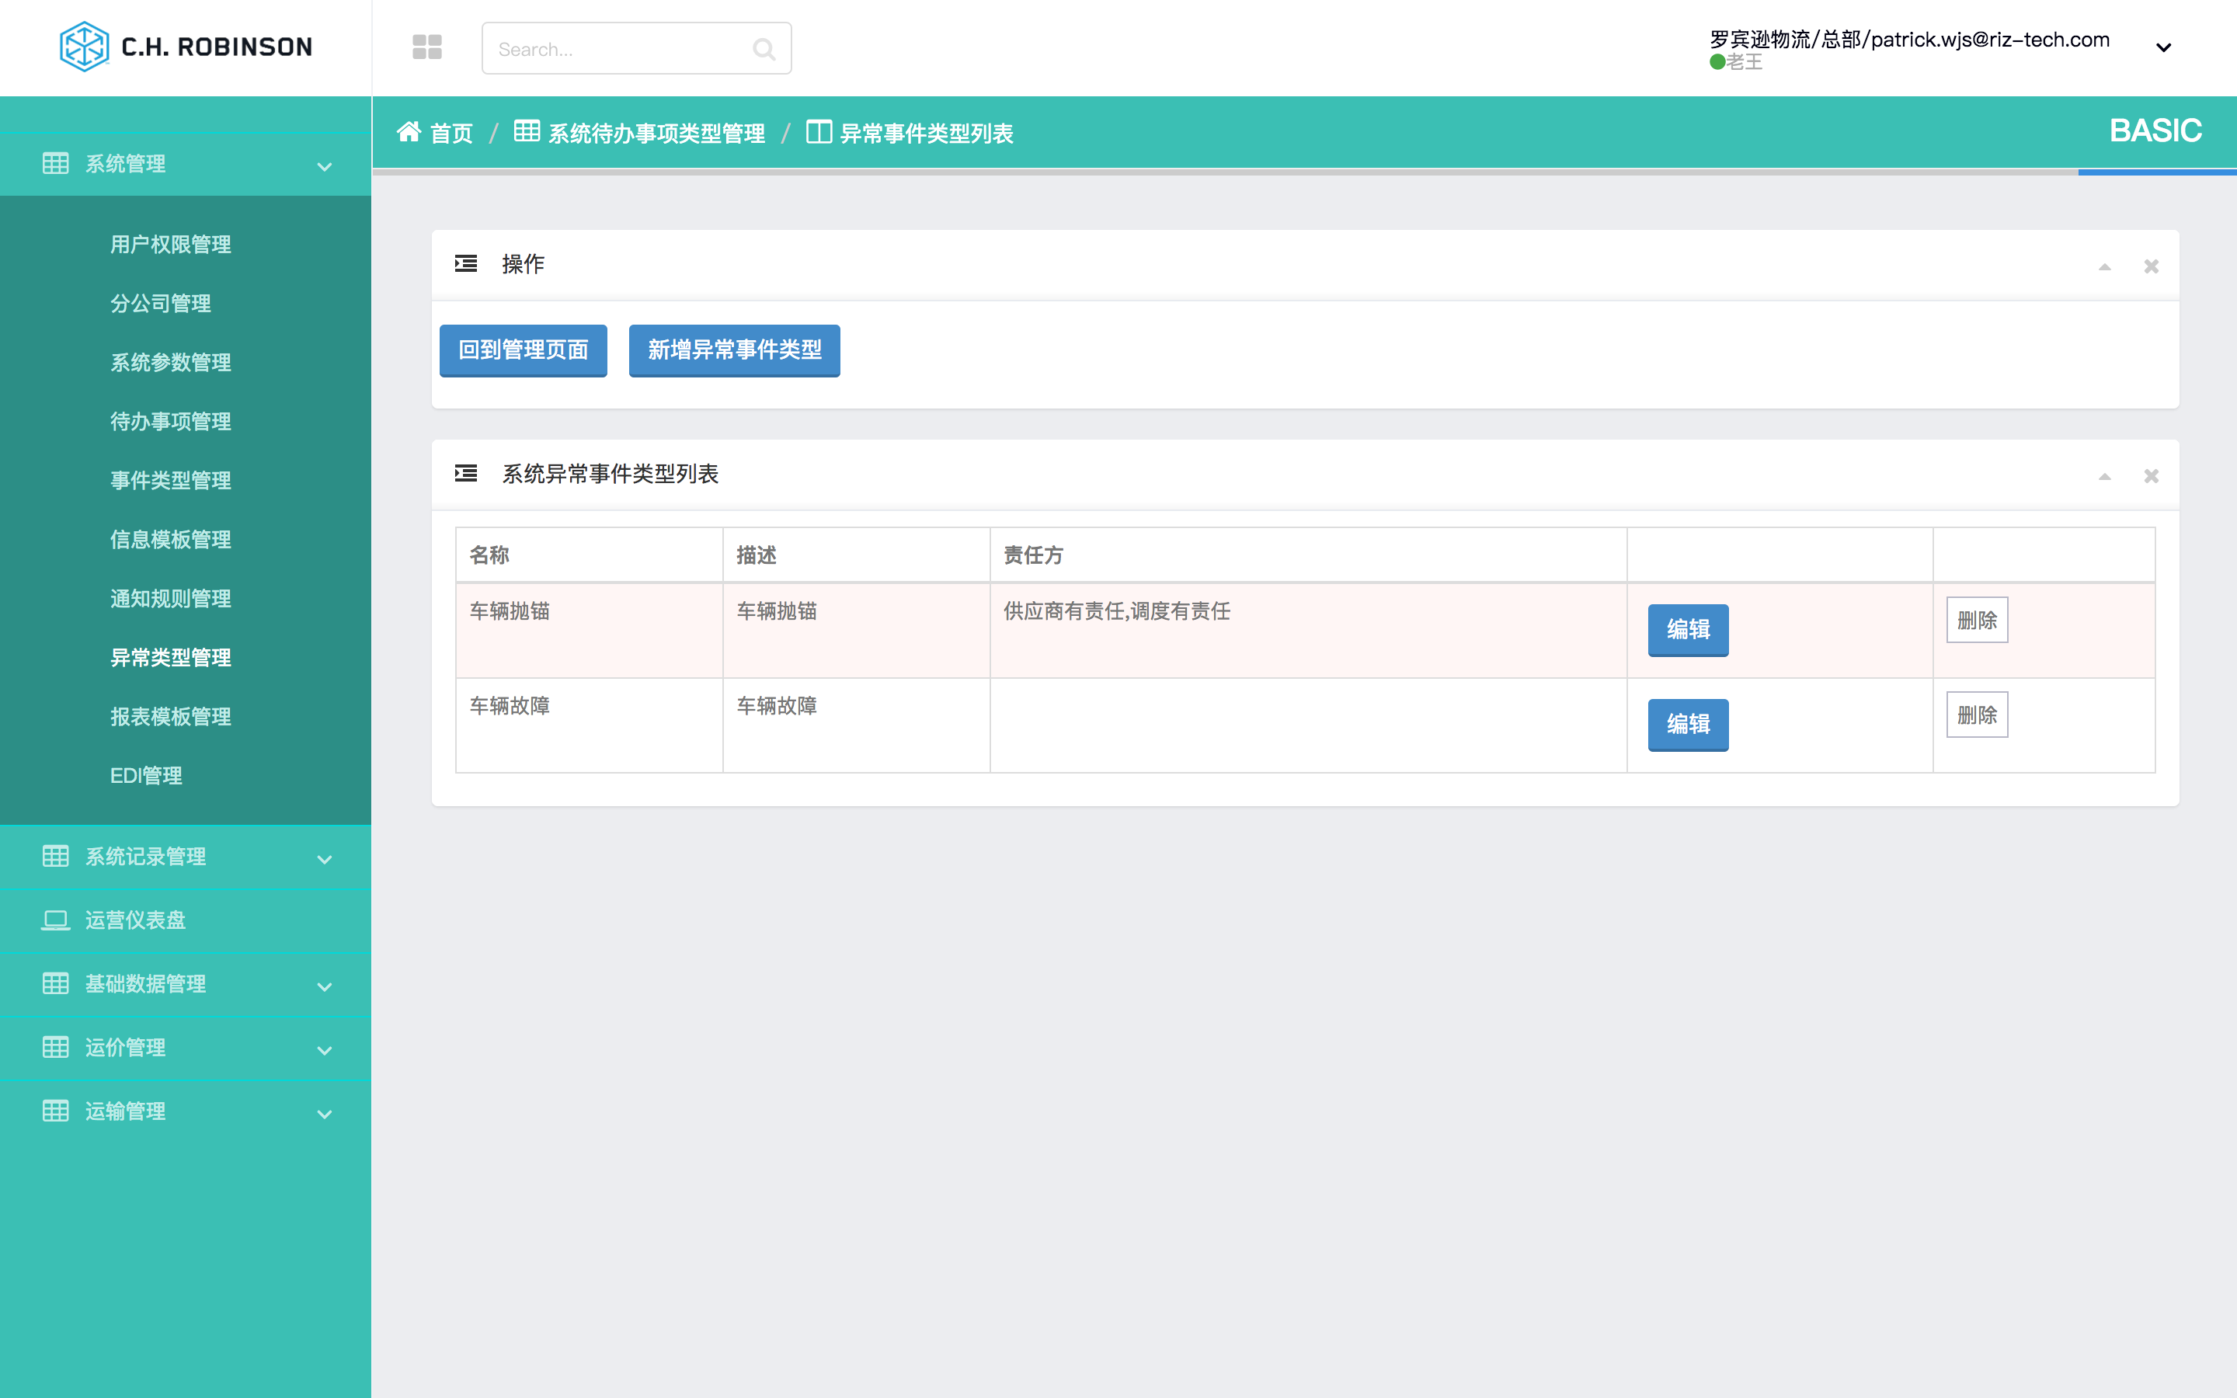Expand the 运输管理 section chevron
Screen dimensions: 2237x1398
[x=325, y=1115]
